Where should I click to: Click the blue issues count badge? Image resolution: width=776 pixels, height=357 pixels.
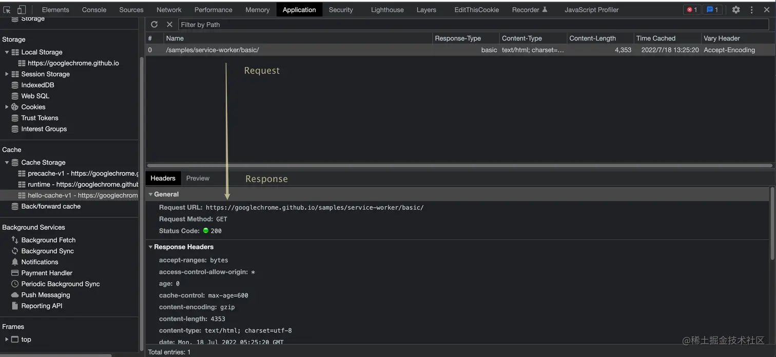pyautogui.click(x=712, y=10)
